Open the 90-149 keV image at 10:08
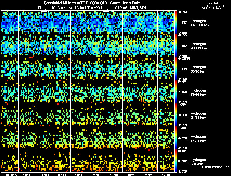 click(x=114, y=45)
